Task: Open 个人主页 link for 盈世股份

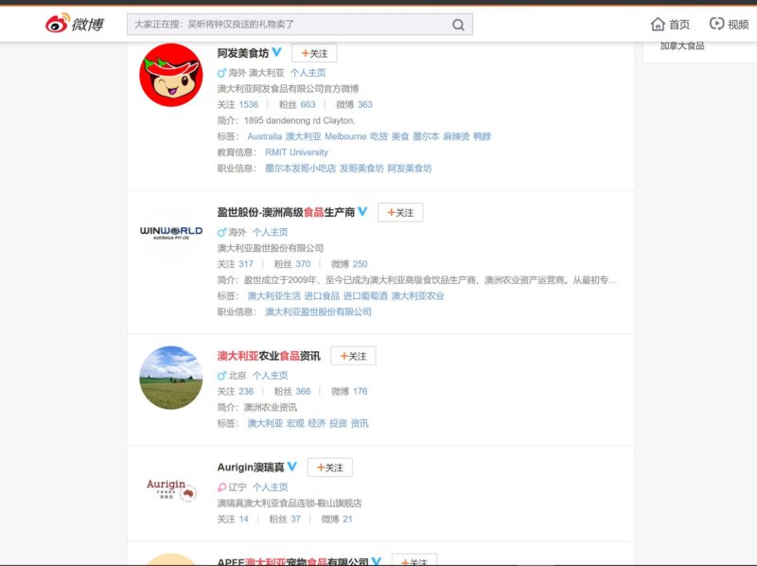Action: (270, 232)
